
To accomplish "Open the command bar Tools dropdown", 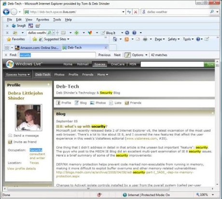I will 188,39.
